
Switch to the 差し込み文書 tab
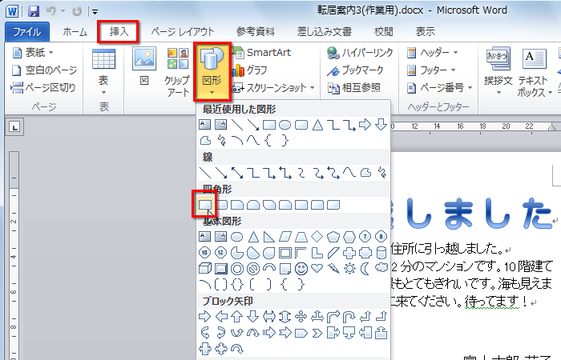coord(324,32)
